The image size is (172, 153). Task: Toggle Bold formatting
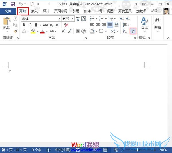pyautogui.click(x=24, y=25)
